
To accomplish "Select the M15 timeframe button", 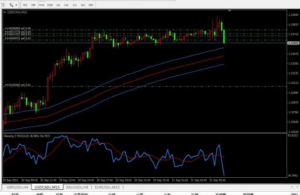I will pos(42,5).
